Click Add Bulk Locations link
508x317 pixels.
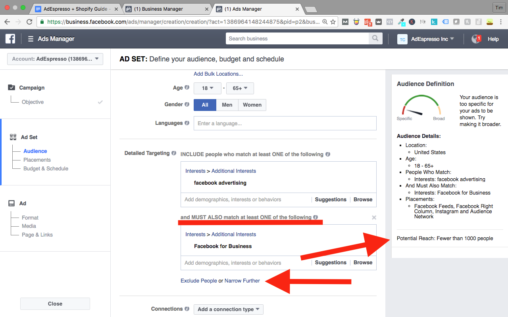[x=218, y=74]
